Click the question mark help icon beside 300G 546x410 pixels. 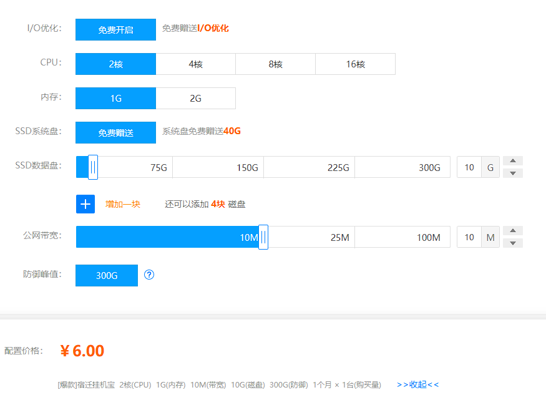(149, 275)
